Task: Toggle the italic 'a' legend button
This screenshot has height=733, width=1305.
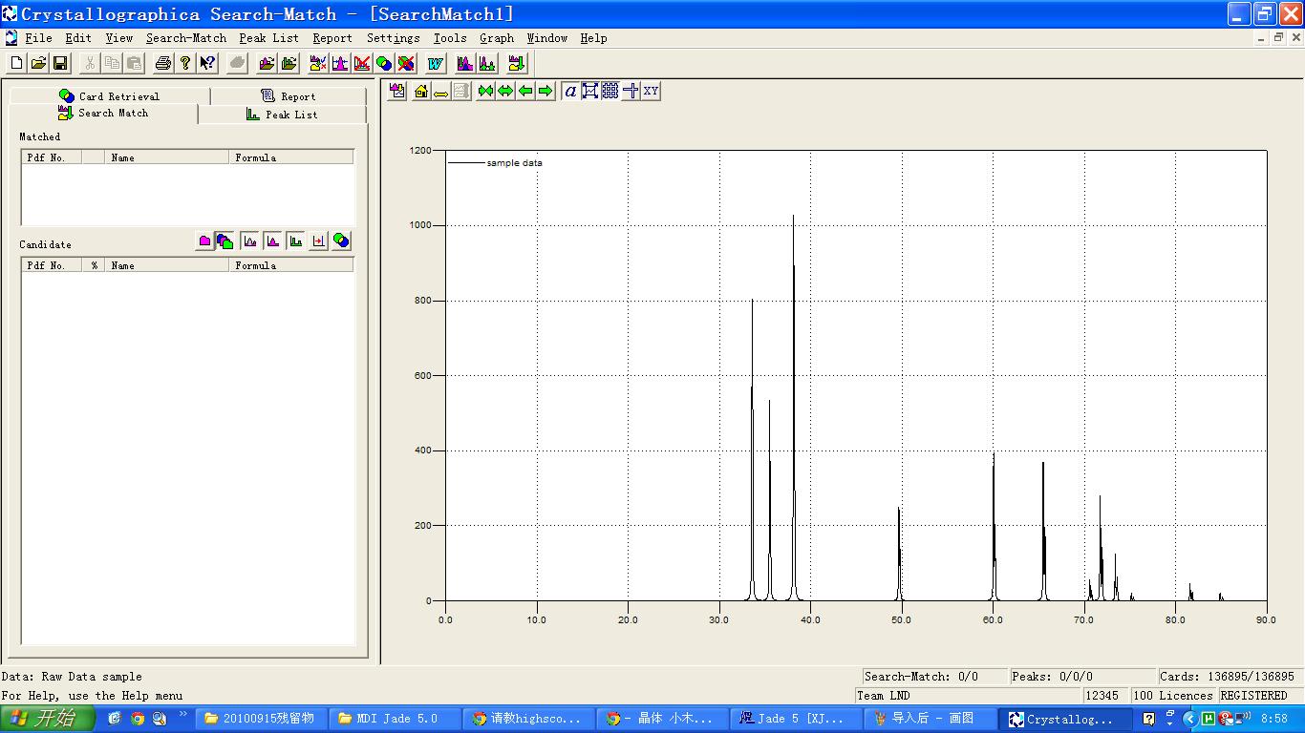Action: (x=570, y=92)
